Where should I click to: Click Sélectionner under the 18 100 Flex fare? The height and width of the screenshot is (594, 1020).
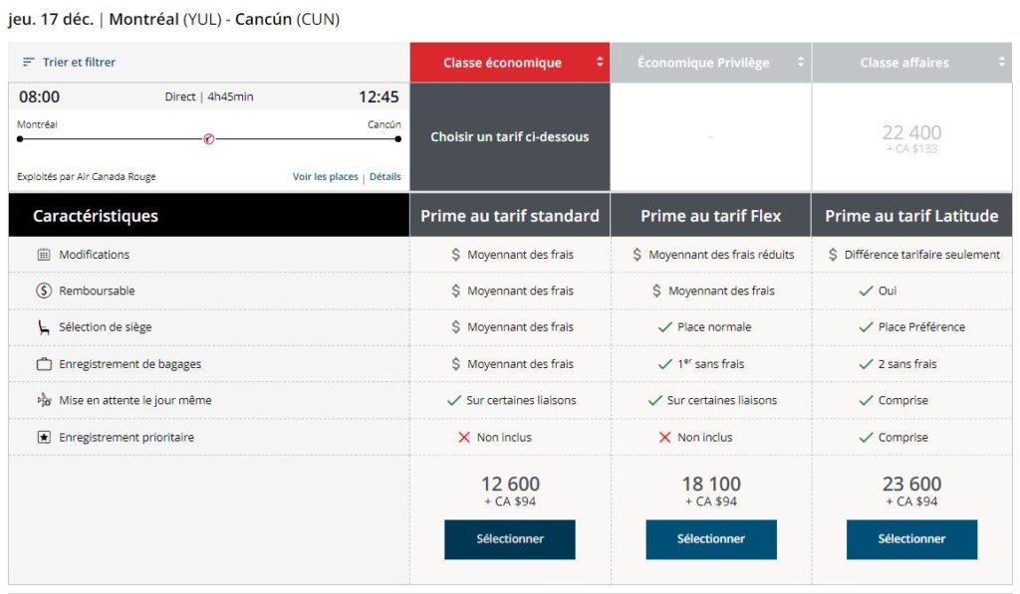pos(710,540)
